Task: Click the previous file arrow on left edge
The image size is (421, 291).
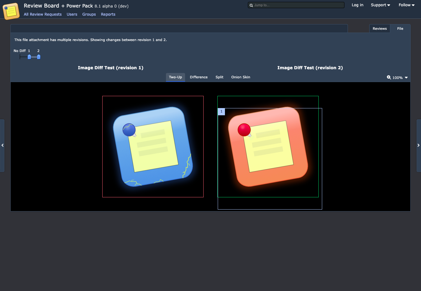Action: (2, 145)
